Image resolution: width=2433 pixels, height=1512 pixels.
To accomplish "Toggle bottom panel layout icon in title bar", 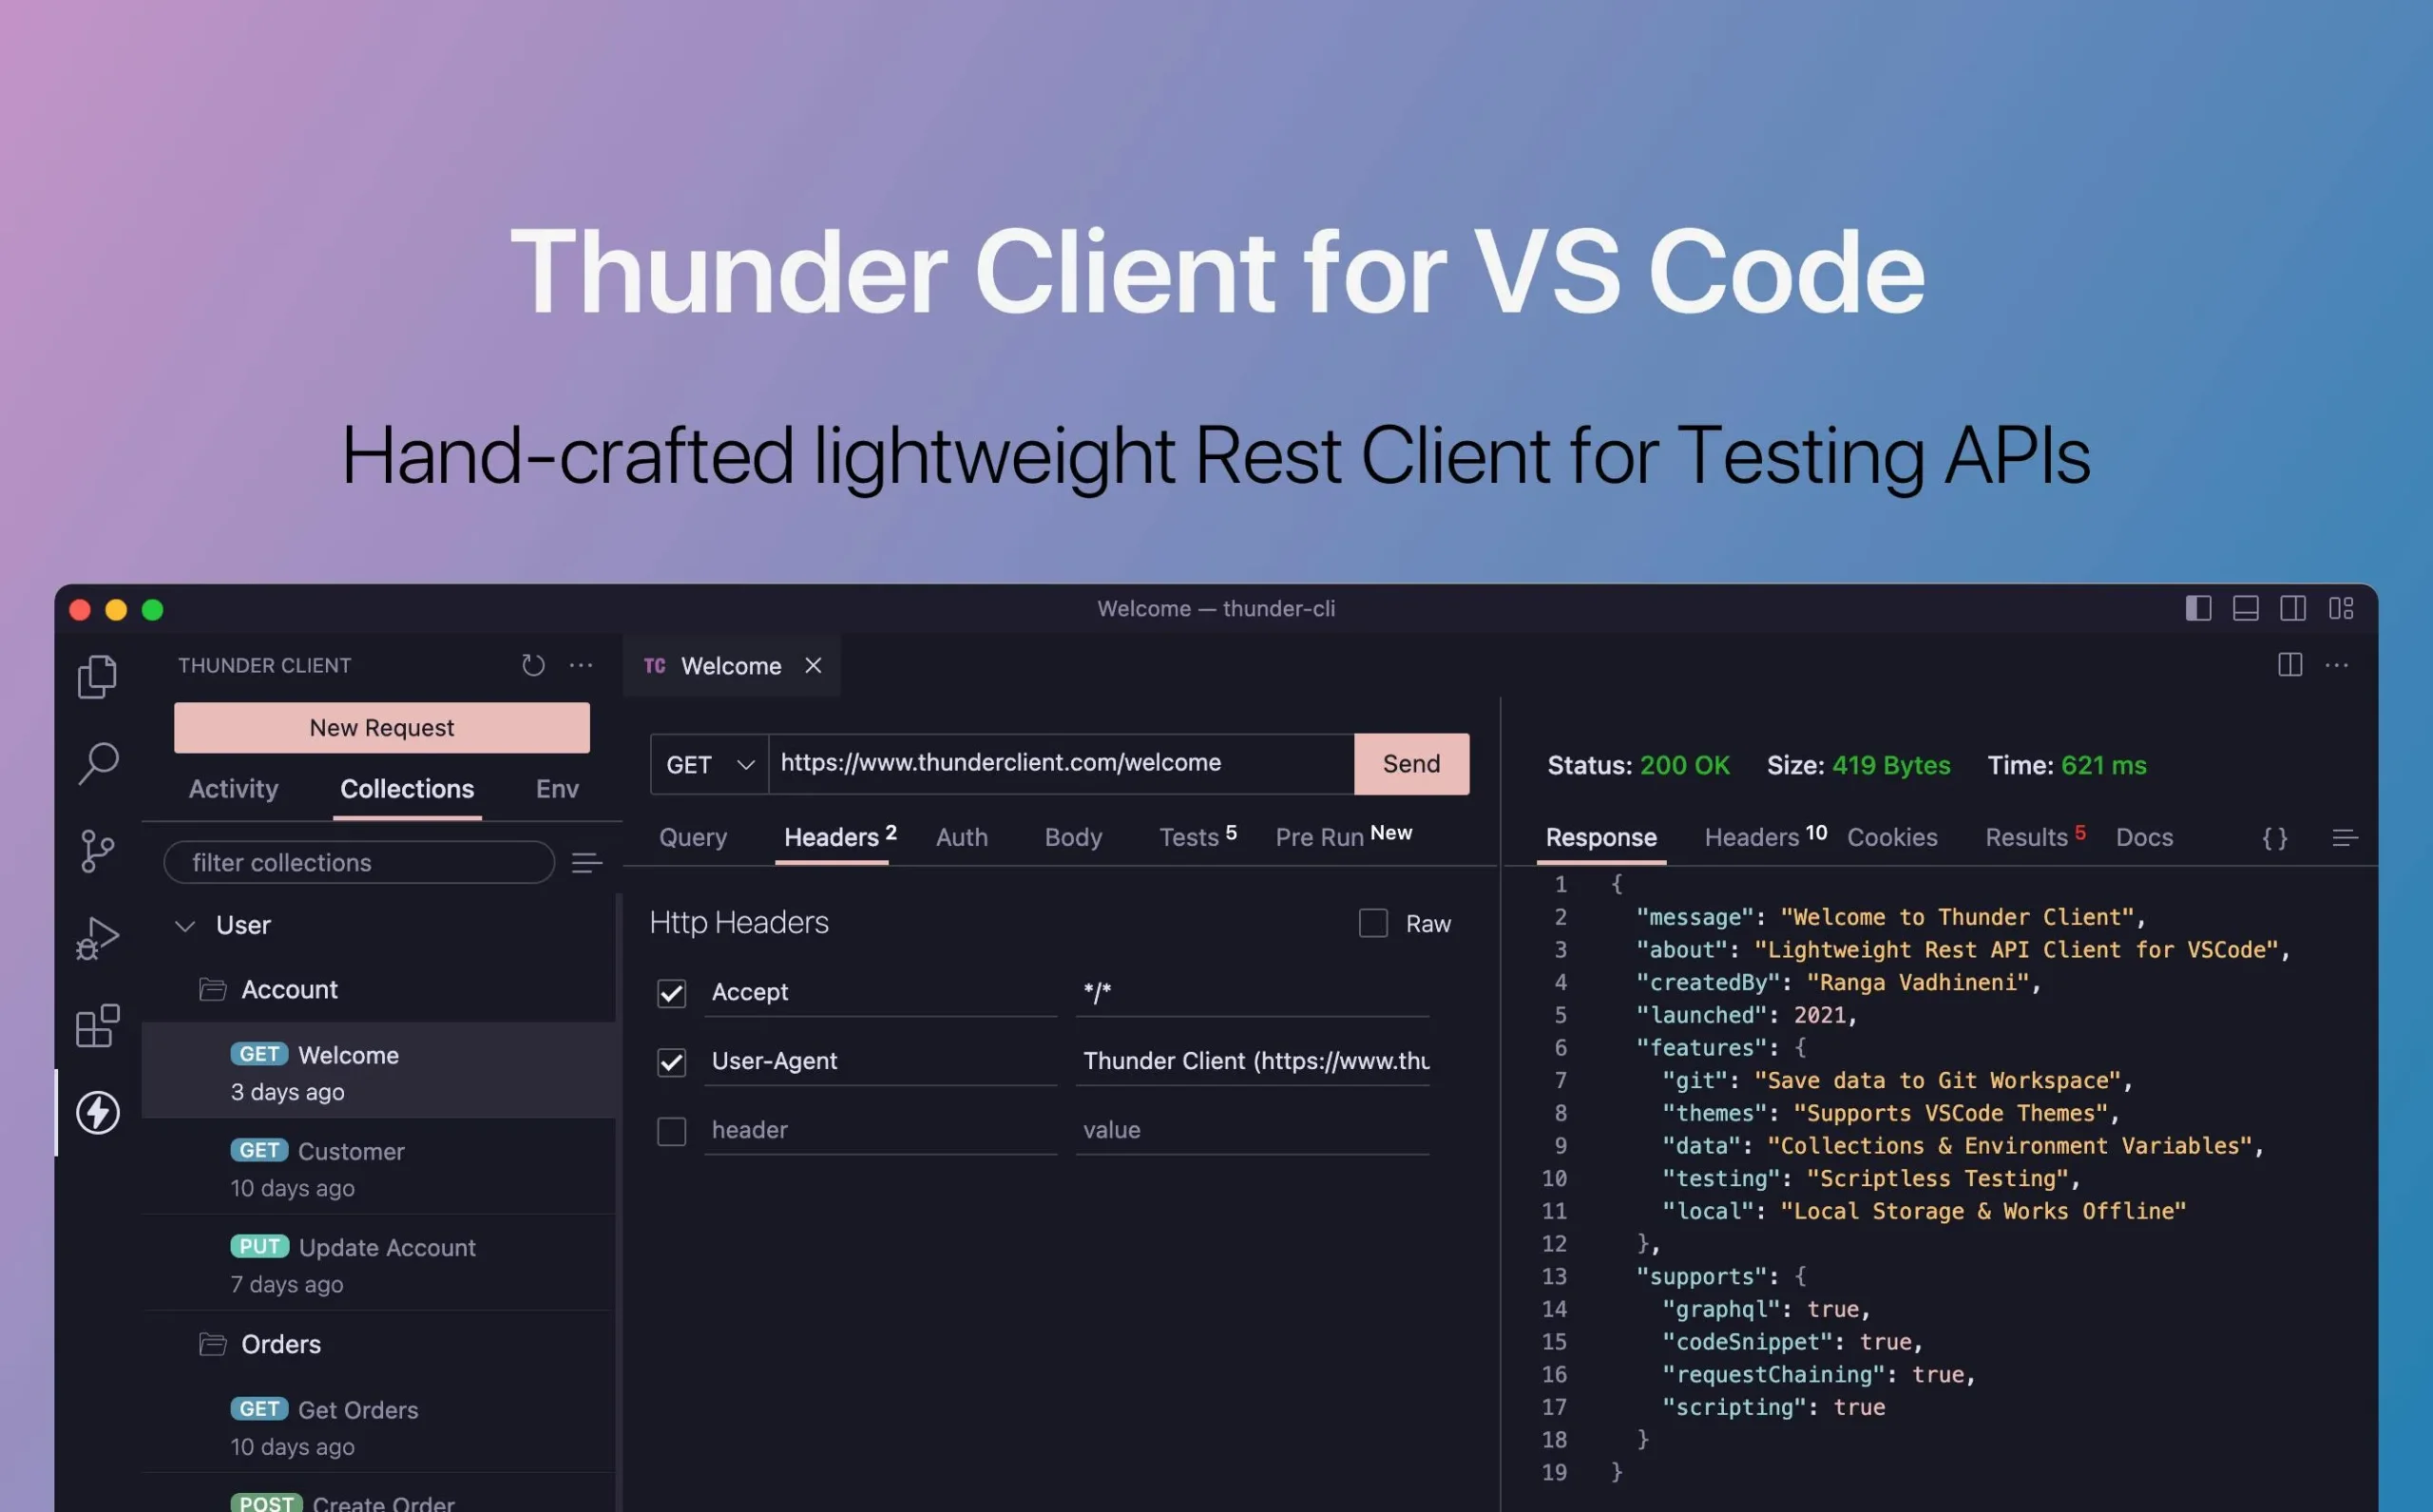I will [x=2246, y=608].
